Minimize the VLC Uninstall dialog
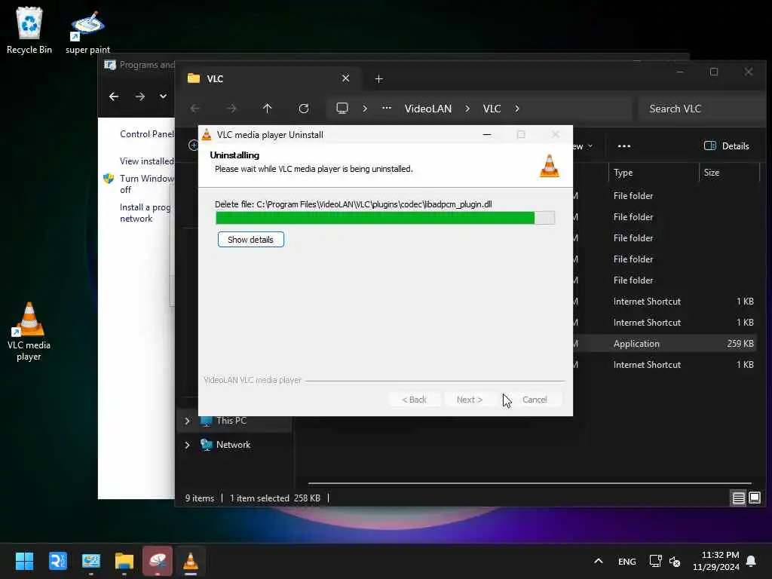 (x=487, y=134)
